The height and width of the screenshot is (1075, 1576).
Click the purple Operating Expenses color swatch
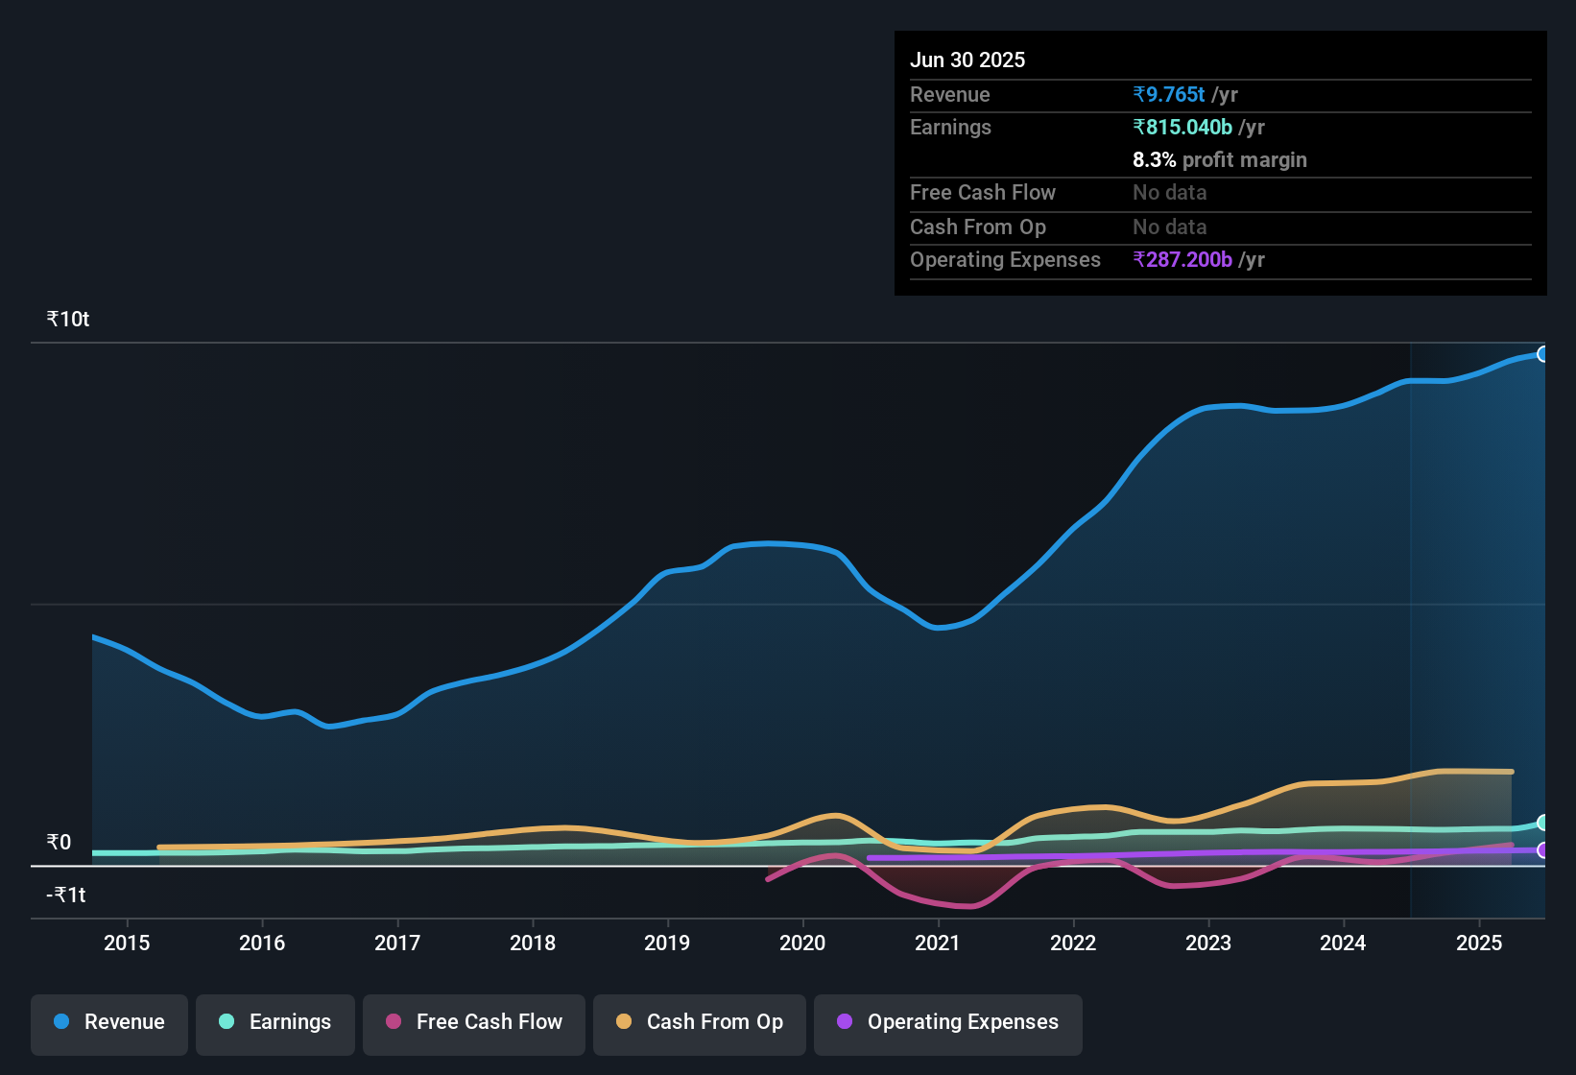(x=845, y=1022)
